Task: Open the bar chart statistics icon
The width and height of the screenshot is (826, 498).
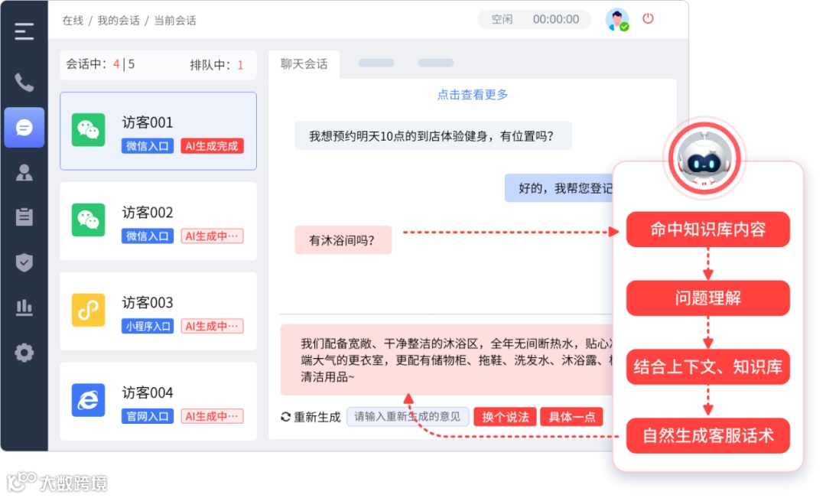Action: pyautogui.click(x=24, y=308)
